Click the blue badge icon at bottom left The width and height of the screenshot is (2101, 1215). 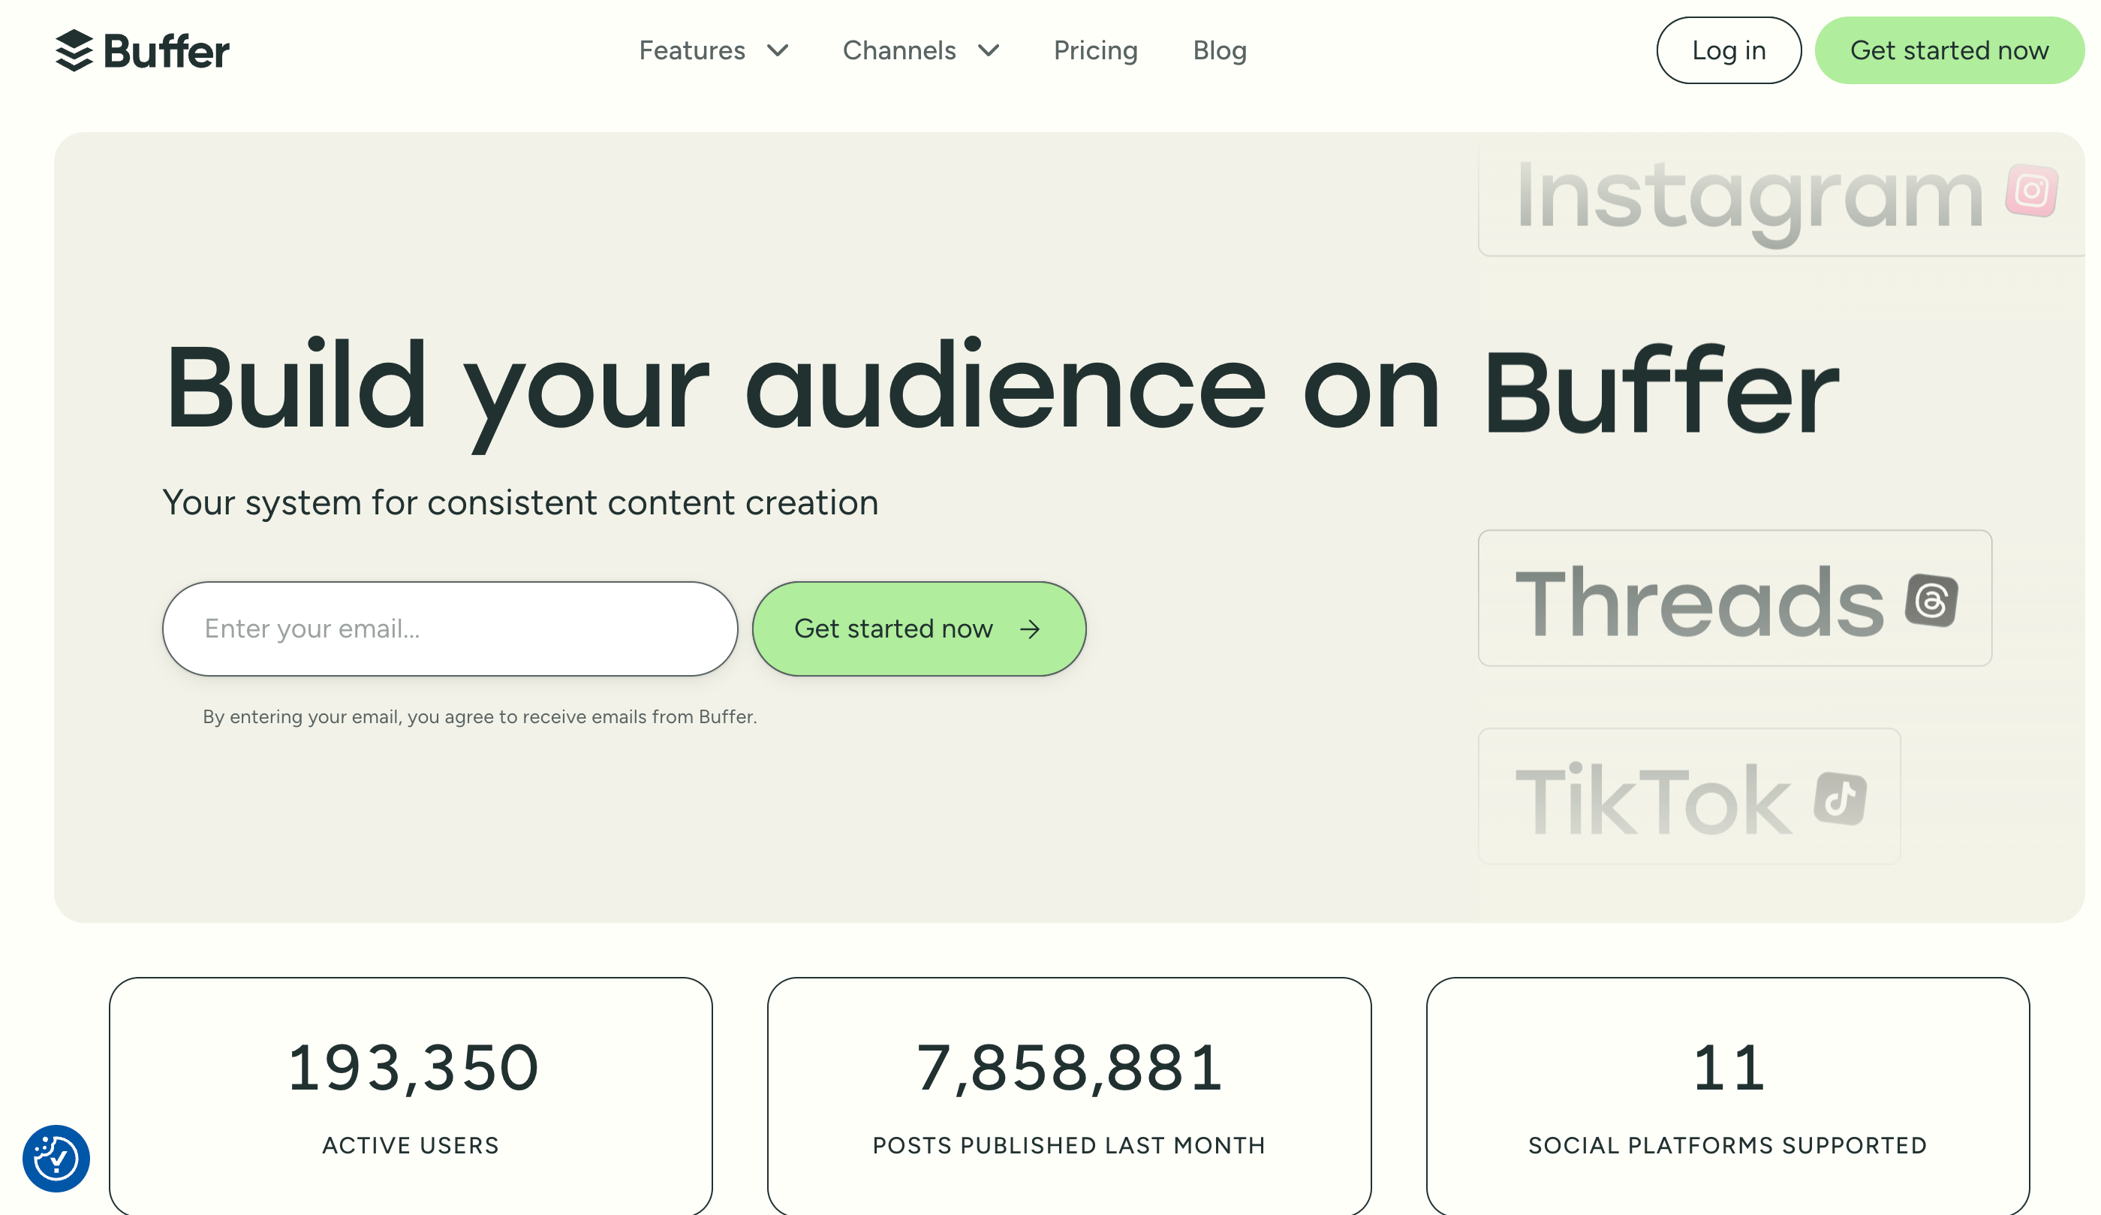(57, 1159)
